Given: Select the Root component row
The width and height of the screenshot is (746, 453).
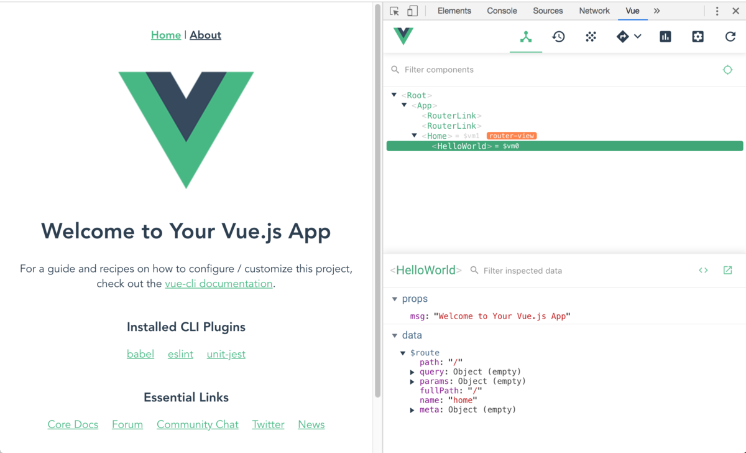Looking at the screenshot, I should (x=564, y=95).
